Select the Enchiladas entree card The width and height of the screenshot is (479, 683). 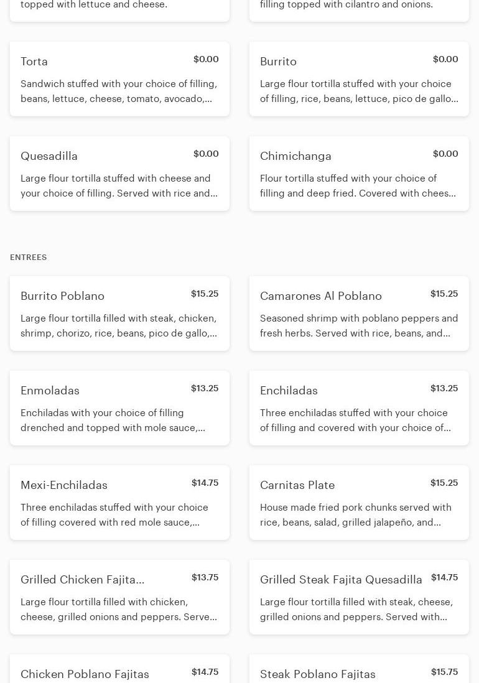(x=359, y=407)
